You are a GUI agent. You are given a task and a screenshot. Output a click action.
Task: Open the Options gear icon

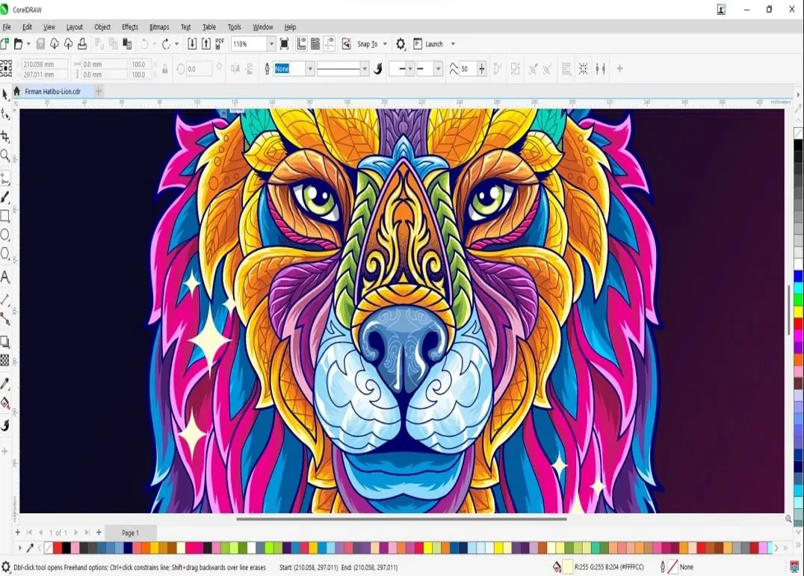401,44
